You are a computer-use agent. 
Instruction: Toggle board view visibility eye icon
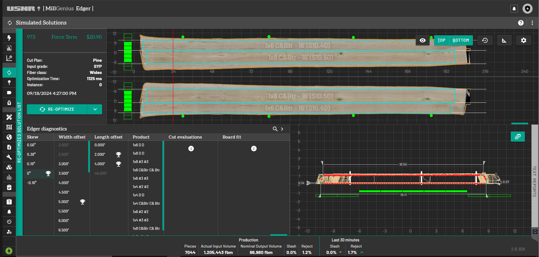click(x=423, y=40)
